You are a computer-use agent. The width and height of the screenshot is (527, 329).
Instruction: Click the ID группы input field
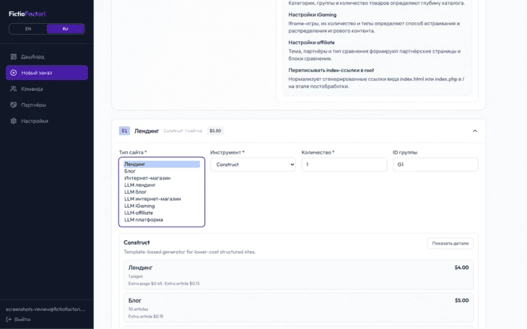tap(435, 164)
